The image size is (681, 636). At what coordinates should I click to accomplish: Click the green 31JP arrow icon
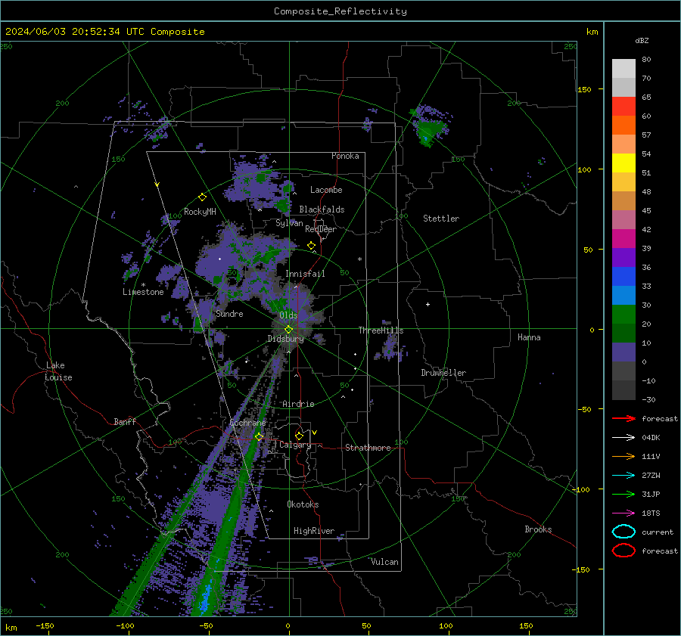tap(623, 494)
